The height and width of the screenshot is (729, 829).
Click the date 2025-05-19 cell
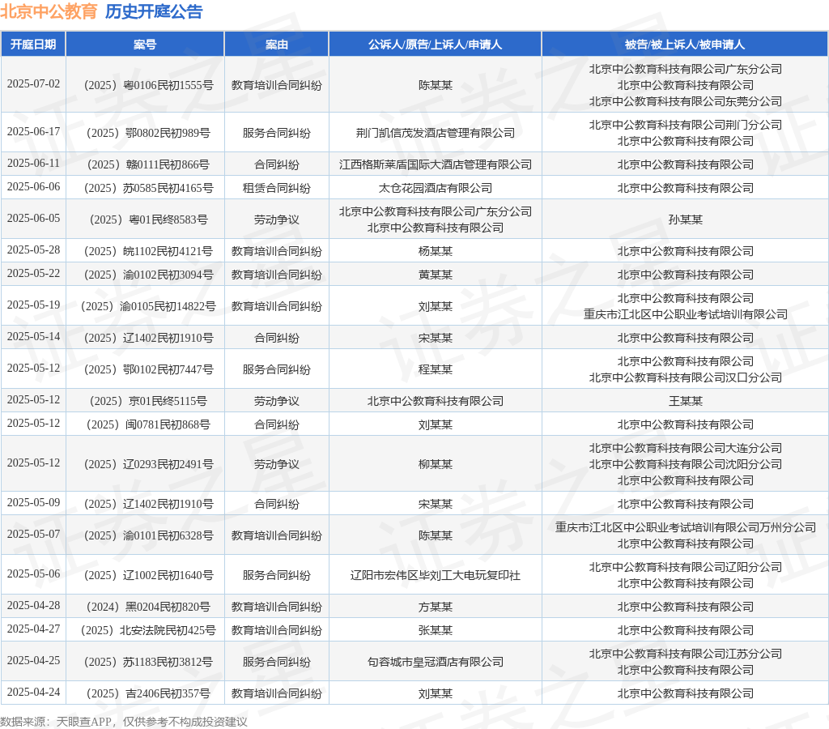coord(33,305)
